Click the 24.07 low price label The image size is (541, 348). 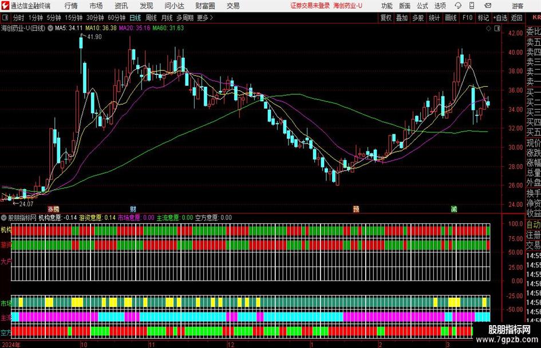pos(26,204)
